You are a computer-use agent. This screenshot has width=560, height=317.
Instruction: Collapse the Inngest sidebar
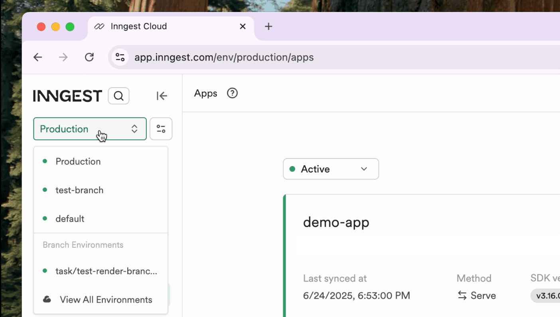[x=162, y=96]
